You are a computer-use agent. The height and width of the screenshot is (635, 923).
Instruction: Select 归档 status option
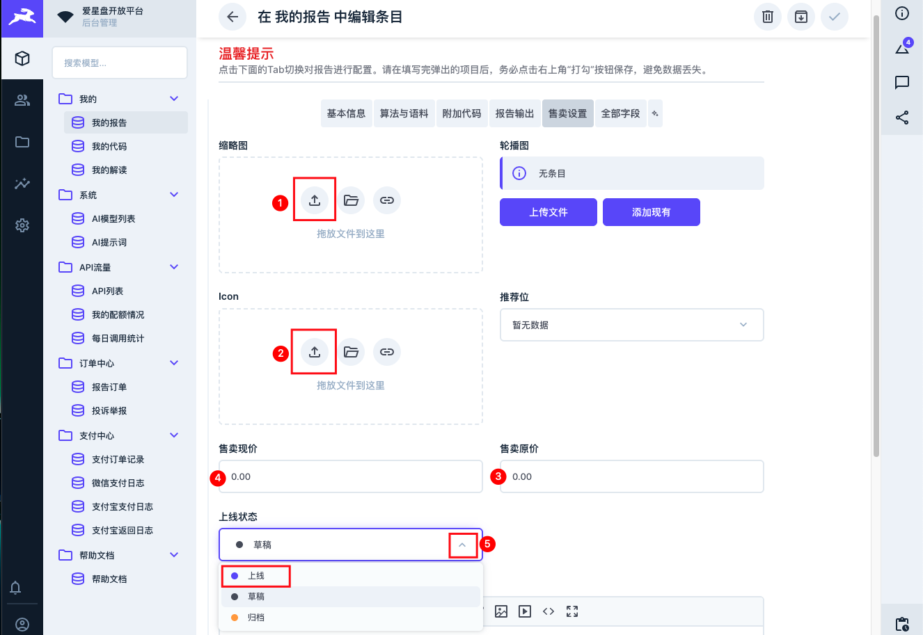tap(256, 618)
